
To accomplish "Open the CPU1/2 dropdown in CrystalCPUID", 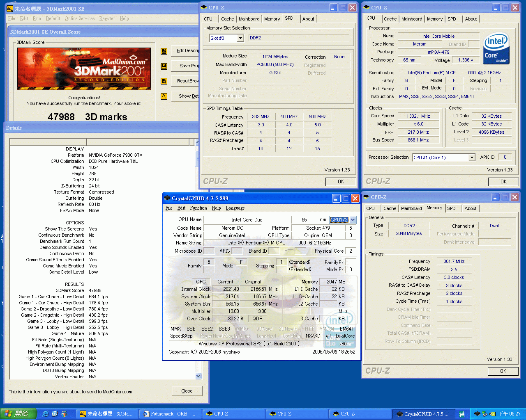I will click(353, 220).
